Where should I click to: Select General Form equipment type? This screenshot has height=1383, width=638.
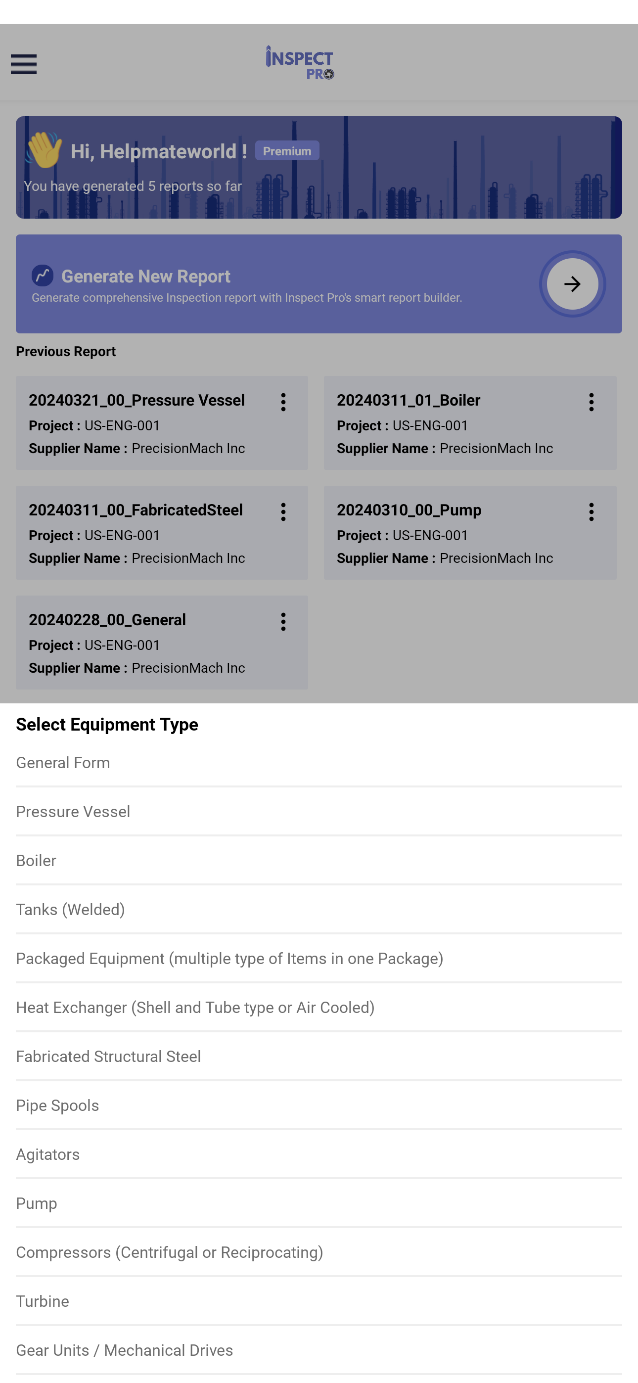click(x=319, y=763)
